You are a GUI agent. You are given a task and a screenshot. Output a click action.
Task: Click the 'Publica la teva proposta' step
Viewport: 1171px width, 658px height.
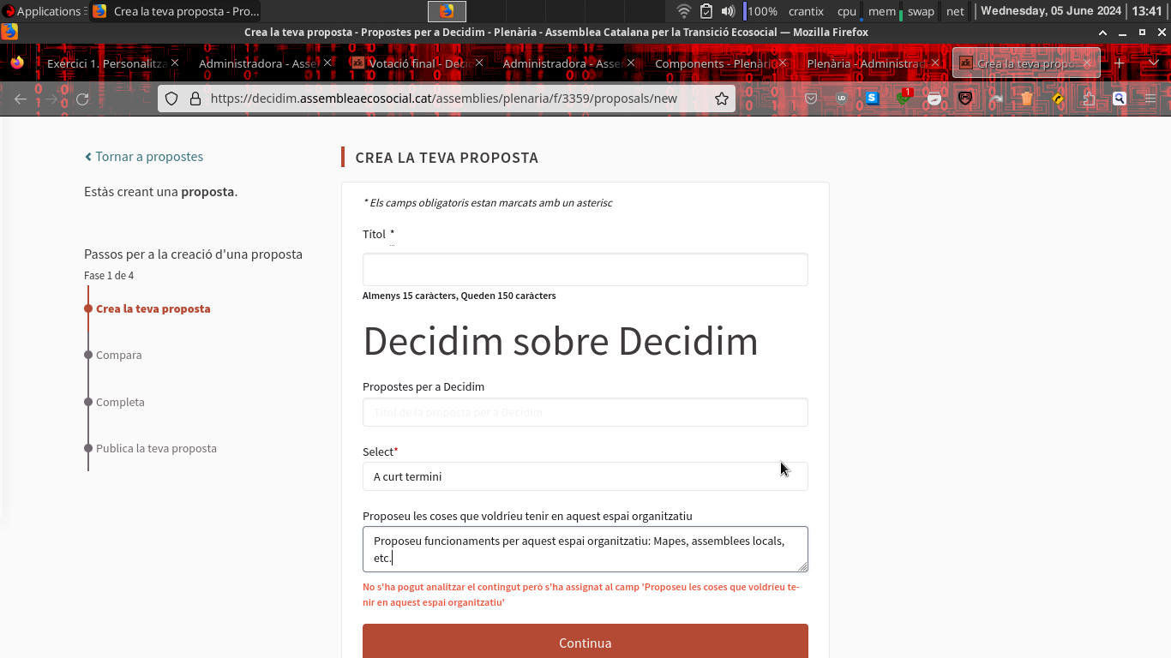point(156,448)
